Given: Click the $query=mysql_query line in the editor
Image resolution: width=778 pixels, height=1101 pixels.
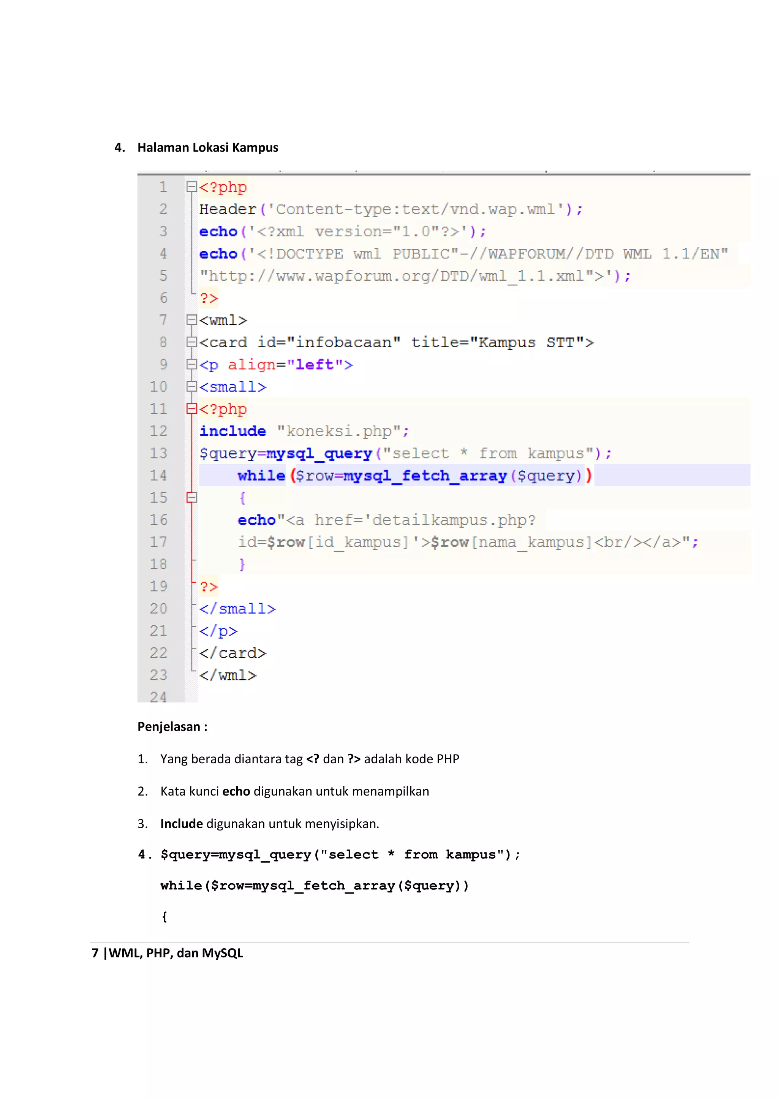Looking at the screenshot, I should 406,454.
